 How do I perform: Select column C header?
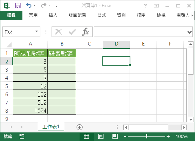click(89, 44)
